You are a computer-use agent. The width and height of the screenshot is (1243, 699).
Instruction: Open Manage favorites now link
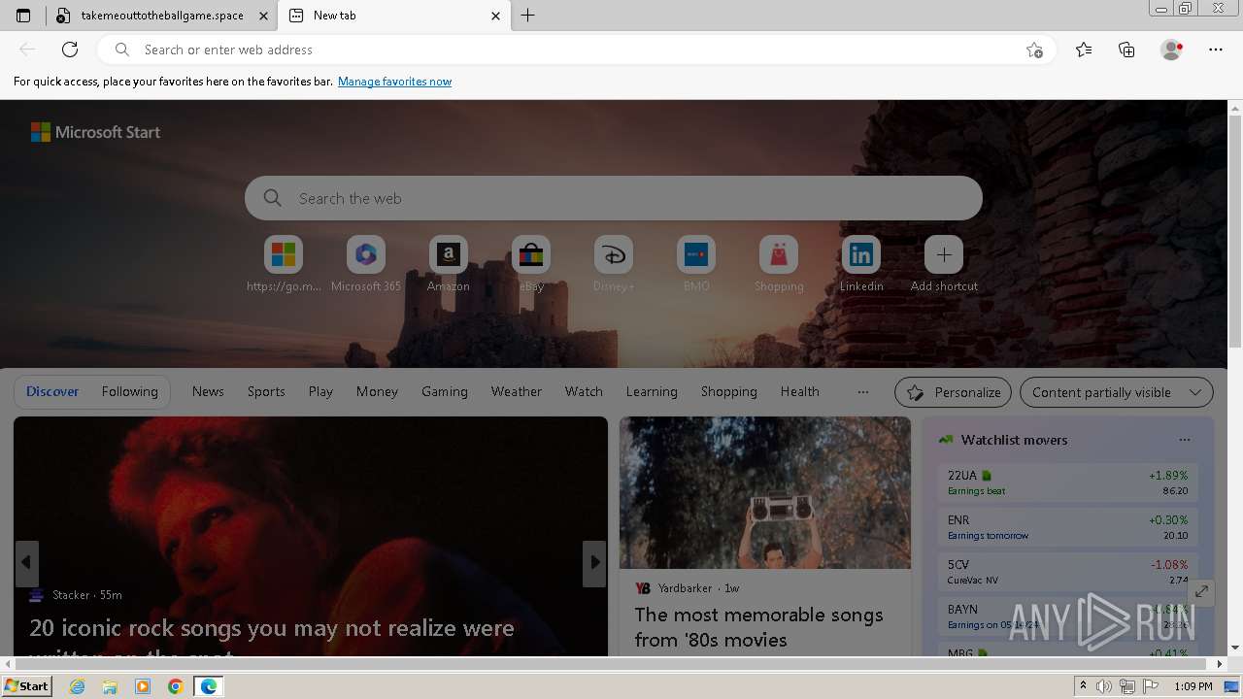tap(394, 82)
